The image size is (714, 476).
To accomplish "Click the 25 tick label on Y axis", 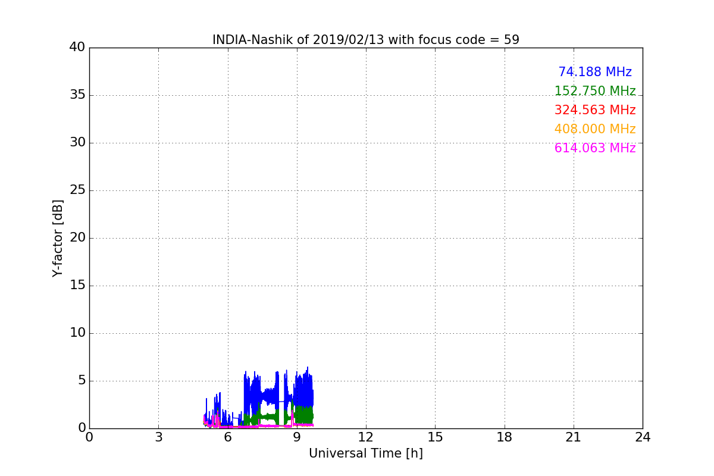I will [x=77, y=190].
